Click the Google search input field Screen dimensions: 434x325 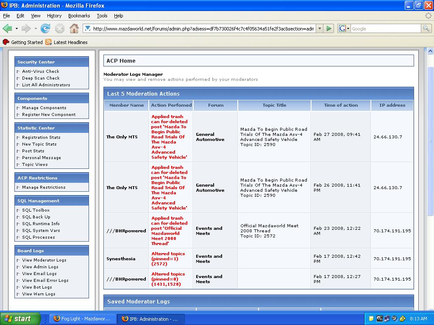[x=386, y=28]
